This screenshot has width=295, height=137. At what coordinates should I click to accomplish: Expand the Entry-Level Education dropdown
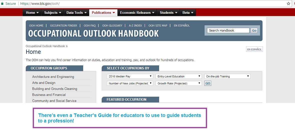pyautogui.click(x=179, y=76)
